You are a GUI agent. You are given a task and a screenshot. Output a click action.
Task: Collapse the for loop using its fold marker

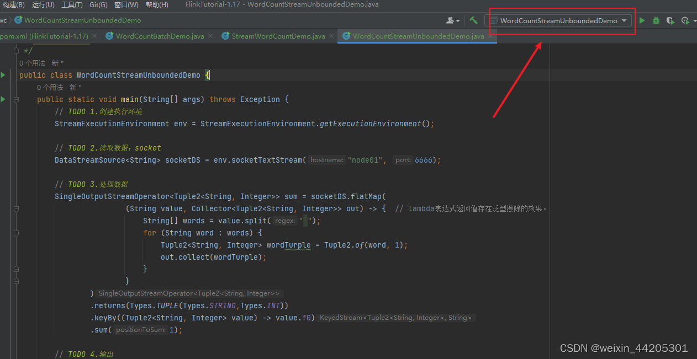click(x=16, y=233)
